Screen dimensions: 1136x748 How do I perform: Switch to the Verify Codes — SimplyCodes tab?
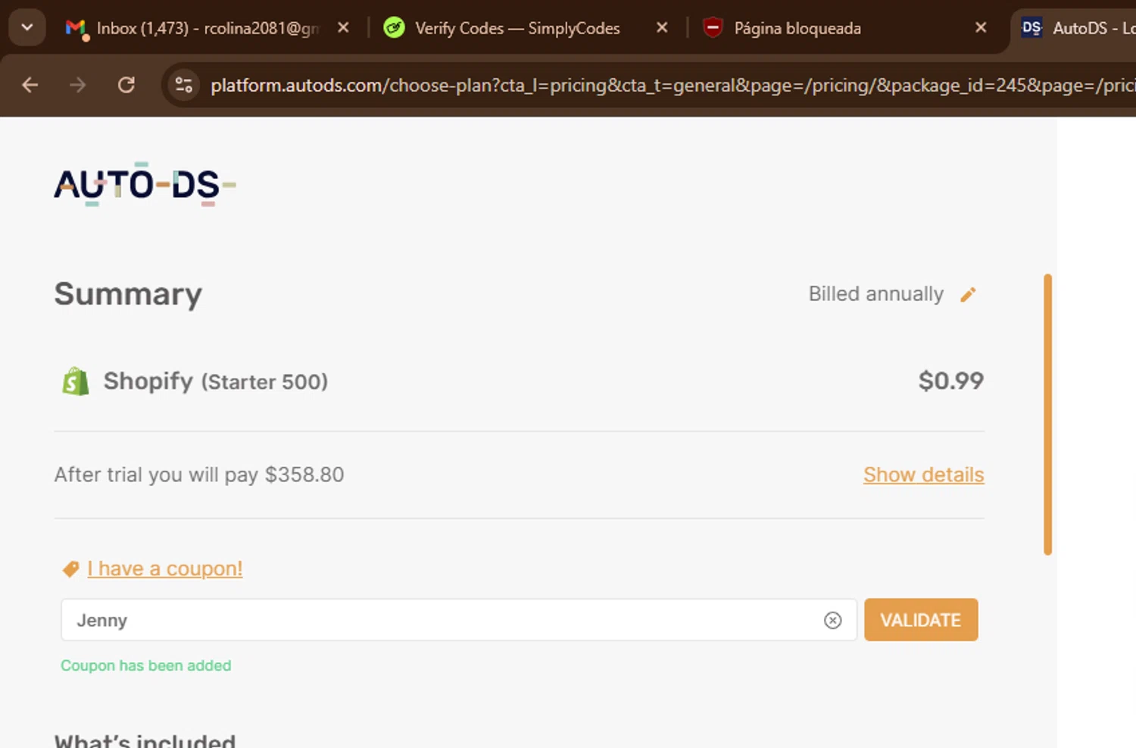[517, 28]
